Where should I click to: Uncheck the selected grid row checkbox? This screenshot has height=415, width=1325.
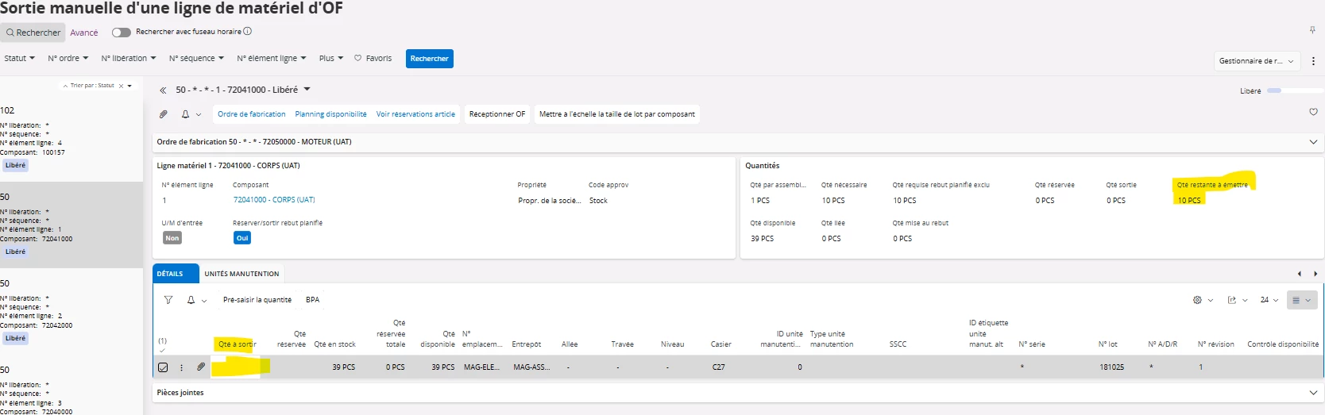click(x=163, y=367)
